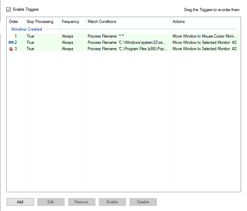247x211 pixels.
Task: Click the Always frequency cell of trigger 2
Action: coord(67,42)
